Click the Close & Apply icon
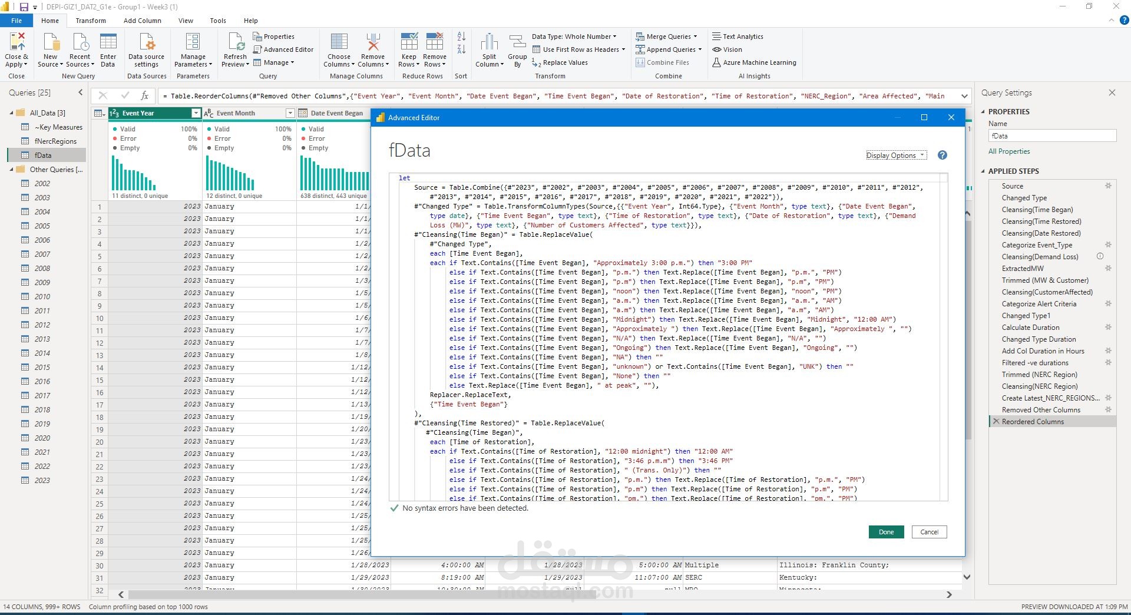Screen dimensions: 1131x615 [x=16, y=42]
